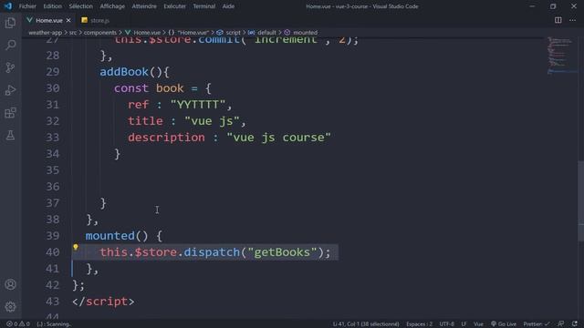This screenshot has height=328, width=584.
Task: Click the notifications bell in status bar
Action: click(x=575, y=324)
